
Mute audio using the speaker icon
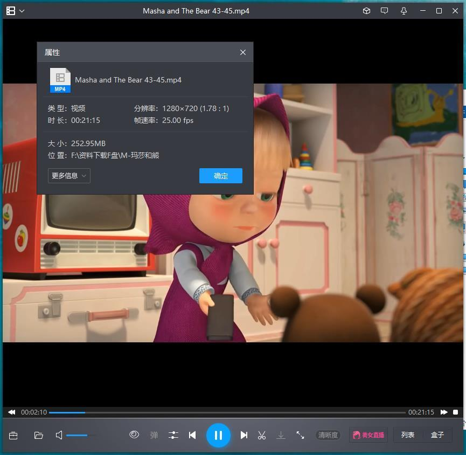(59, 435)
